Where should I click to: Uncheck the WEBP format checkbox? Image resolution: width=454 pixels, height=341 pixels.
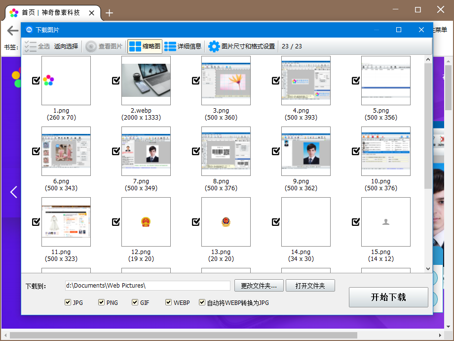(x=168, y=302)
